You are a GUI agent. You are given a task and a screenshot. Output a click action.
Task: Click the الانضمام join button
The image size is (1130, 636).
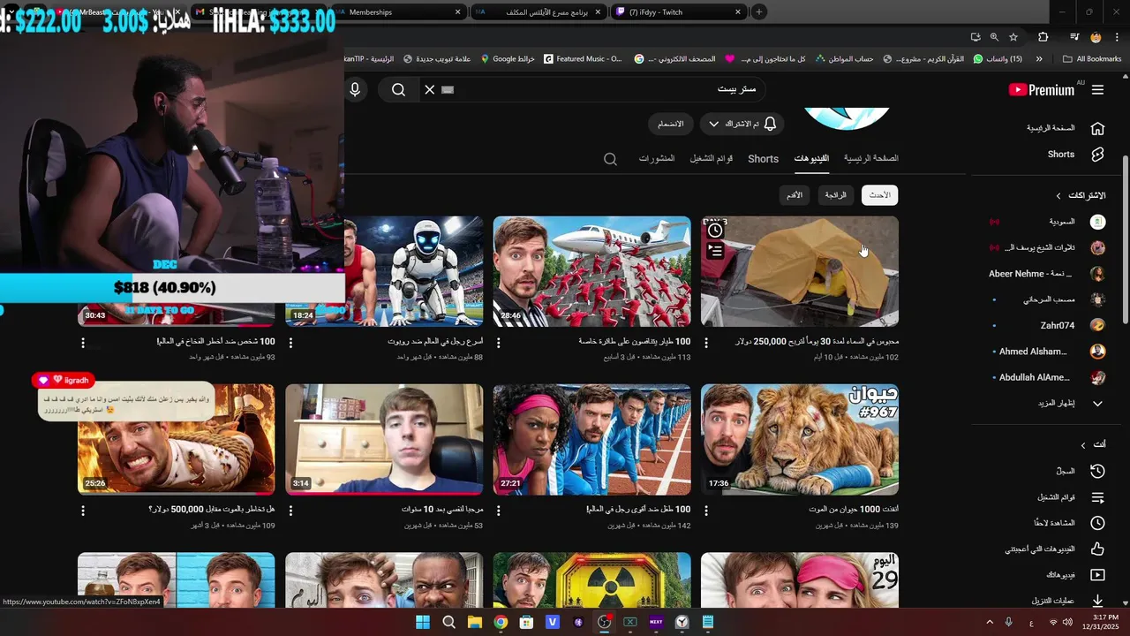tap(671, 124)
